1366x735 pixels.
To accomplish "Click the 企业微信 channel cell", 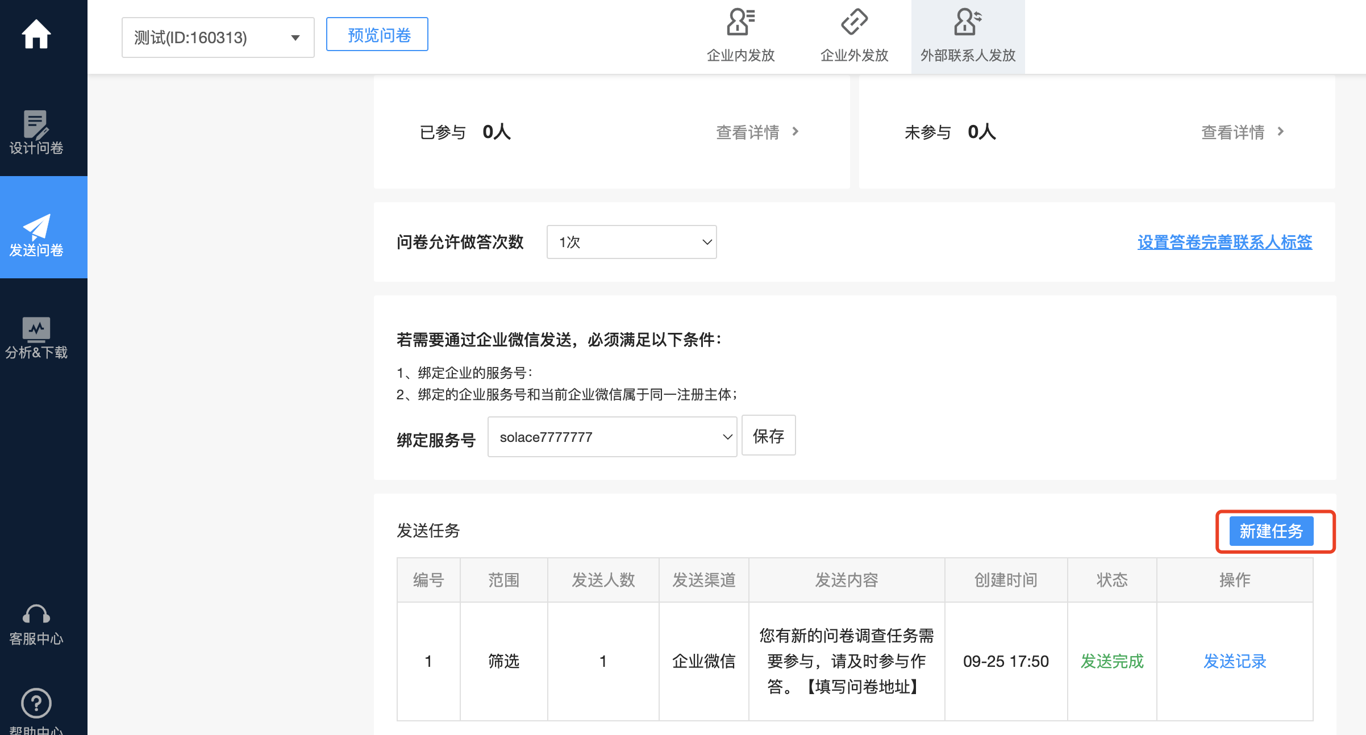I will click(704, 662).
